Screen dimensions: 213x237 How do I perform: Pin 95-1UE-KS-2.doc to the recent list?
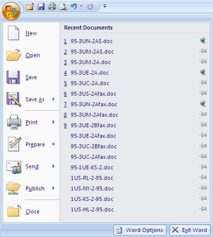click(203, 167)
